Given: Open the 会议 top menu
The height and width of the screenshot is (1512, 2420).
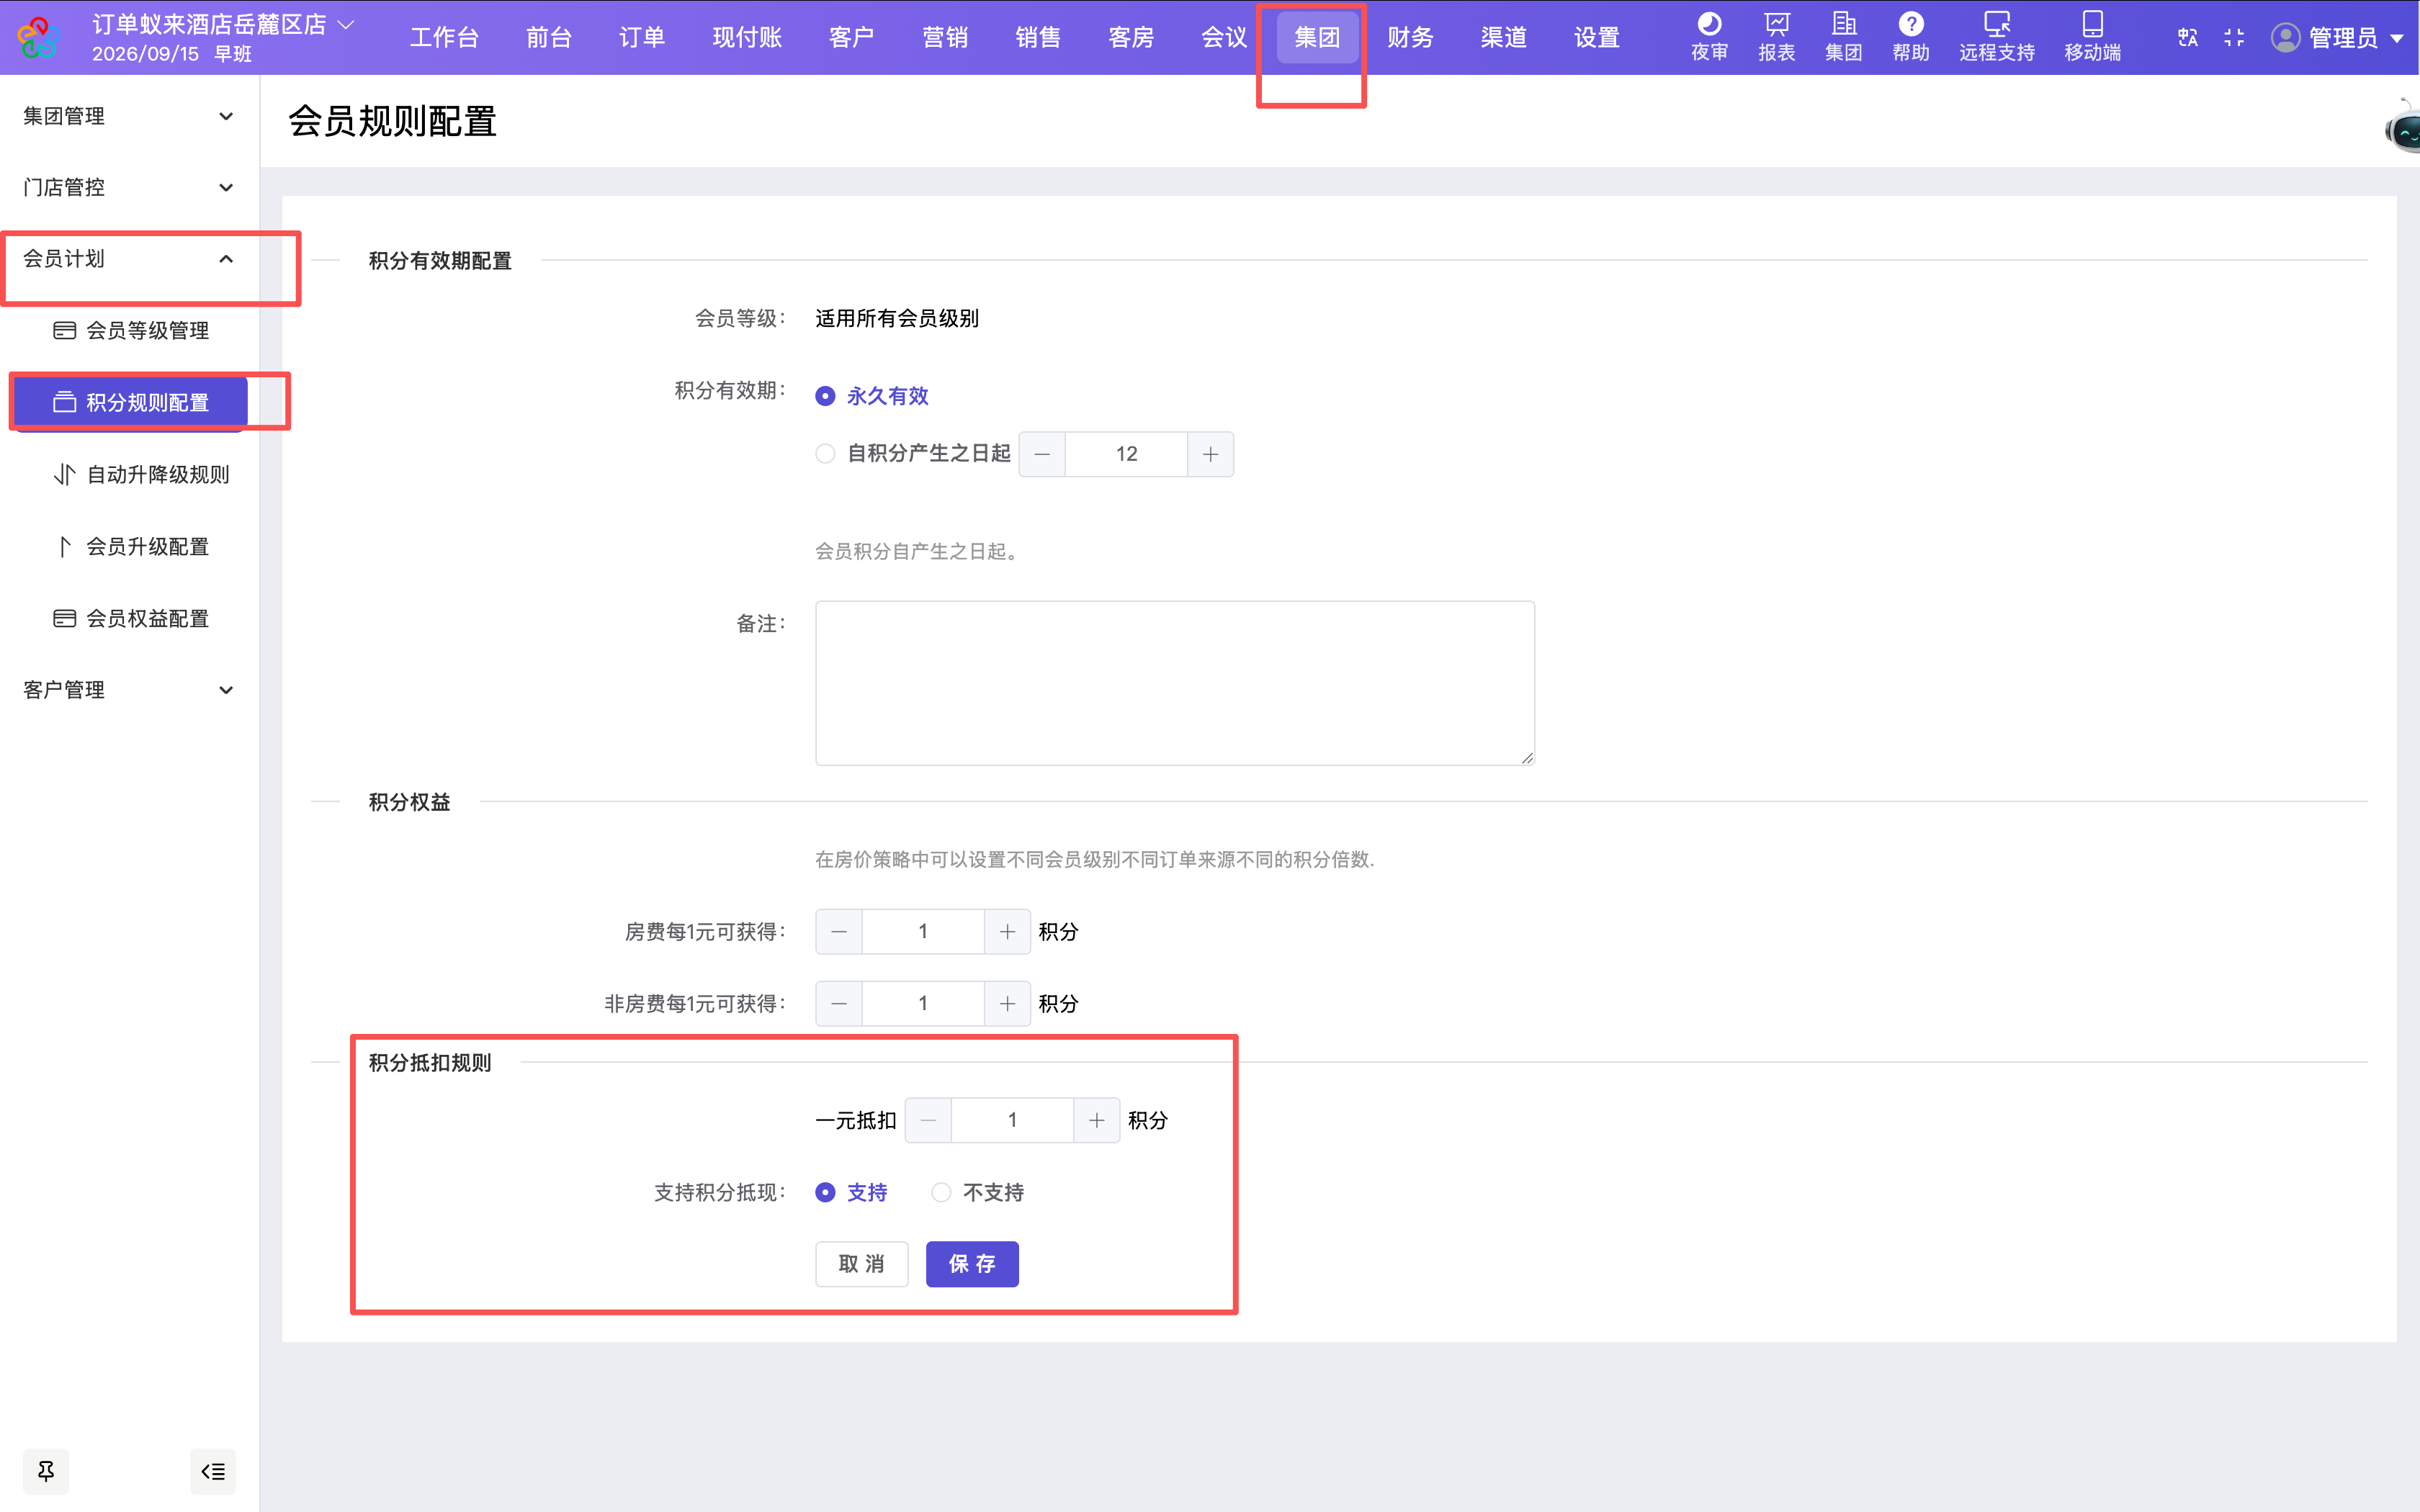Looking at the screenshot, I should click(x=1224, y=38).
